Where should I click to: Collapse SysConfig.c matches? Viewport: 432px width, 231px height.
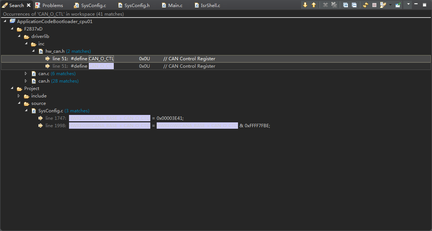click(26, 110)
